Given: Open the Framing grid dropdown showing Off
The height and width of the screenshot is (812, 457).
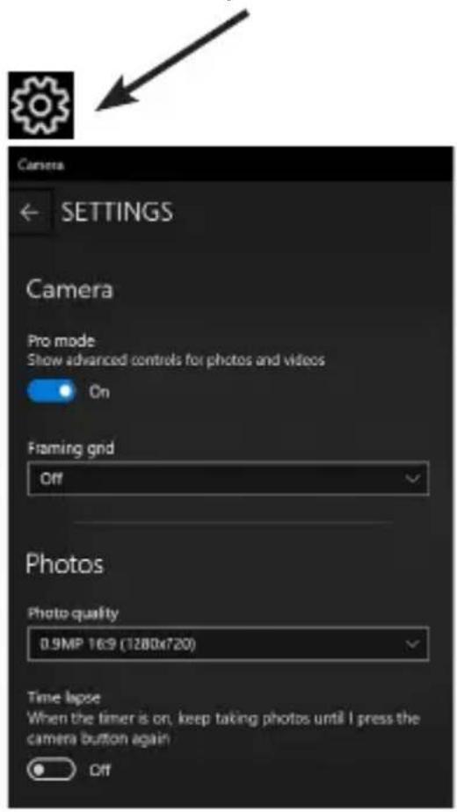Looking at the screenshot, I should coord(228,478).
